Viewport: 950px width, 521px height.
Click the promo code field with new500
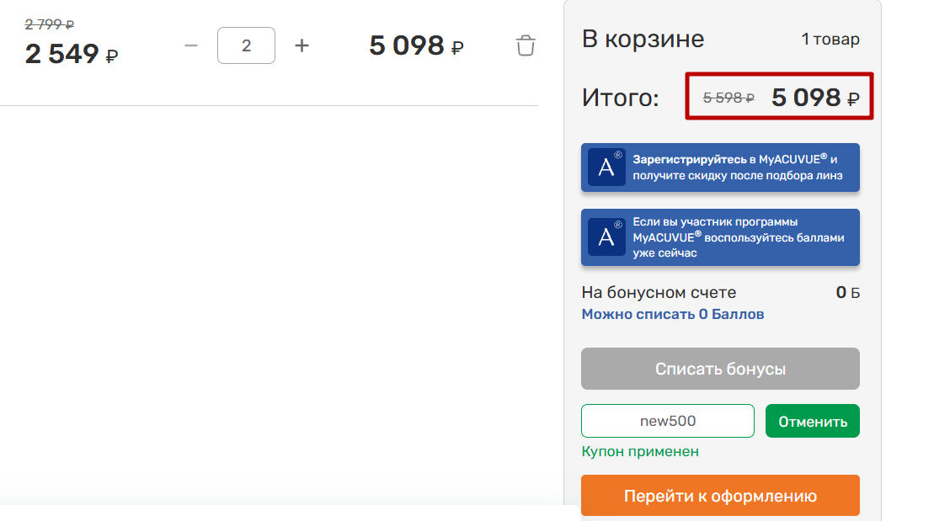pyautogui.click(x=667, y=421)
